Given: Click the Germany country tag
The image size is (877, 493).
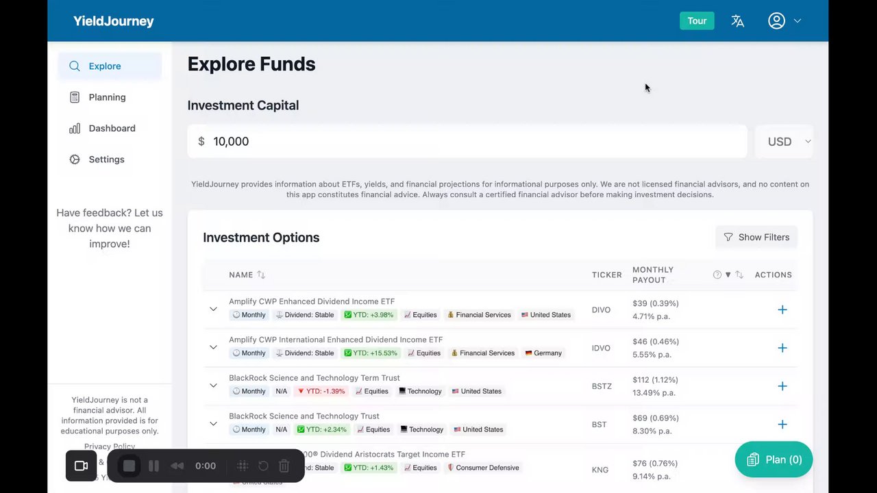Looking at the screenshot, I should click(543, 353).
